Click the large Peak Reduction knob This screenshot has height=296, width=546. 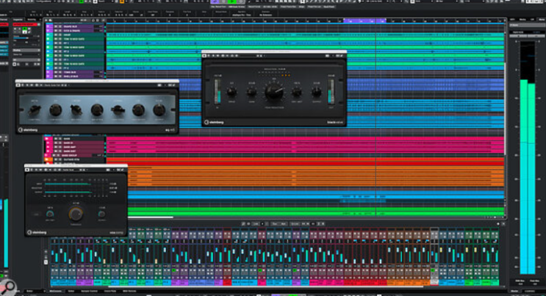point(274,92)
